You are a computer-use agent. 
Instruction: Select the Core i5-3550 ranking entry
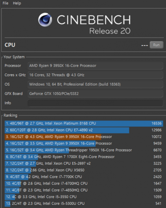click(x=84, y=197)
